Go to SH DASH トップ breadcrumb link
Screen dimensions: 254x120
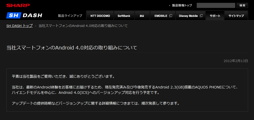(x=20, y=26)
